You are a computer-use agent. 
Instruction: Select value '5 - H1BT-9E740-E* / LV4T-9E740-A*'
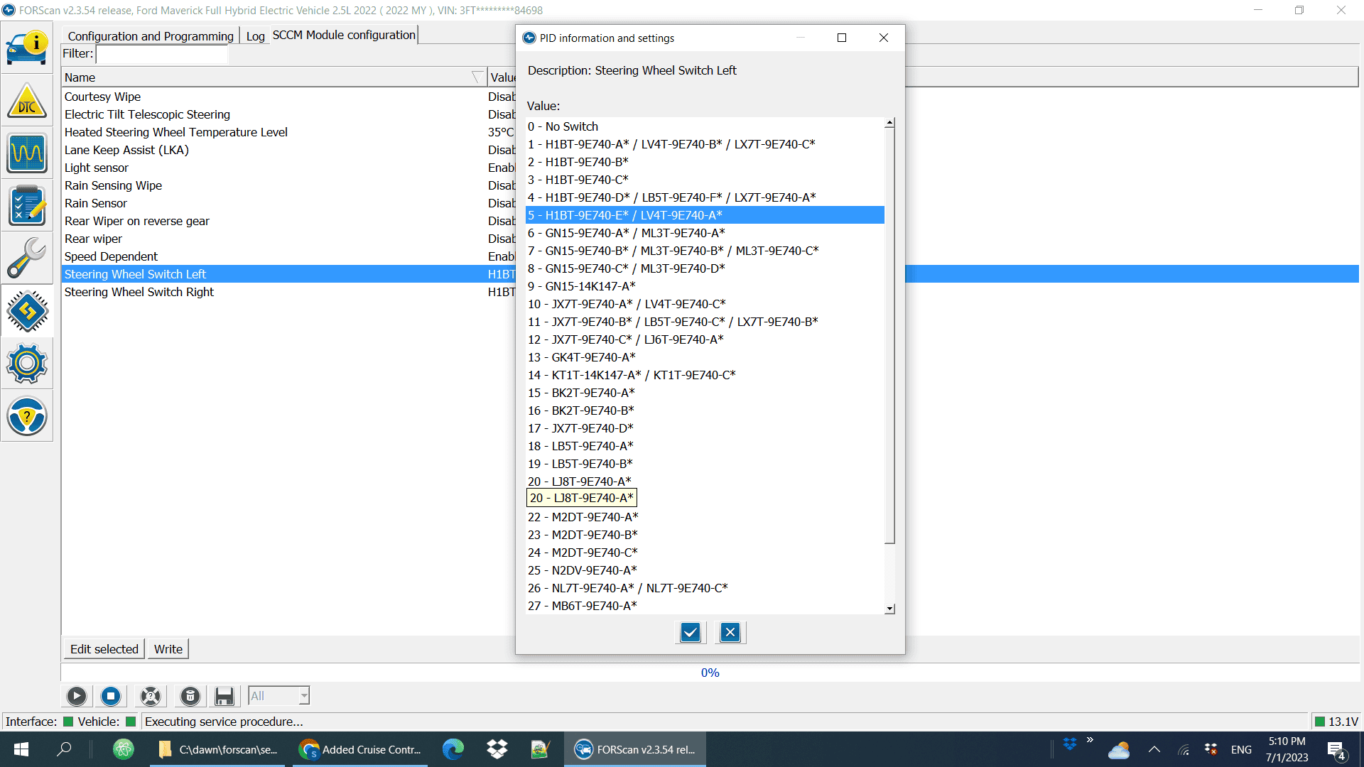(705, 215)
